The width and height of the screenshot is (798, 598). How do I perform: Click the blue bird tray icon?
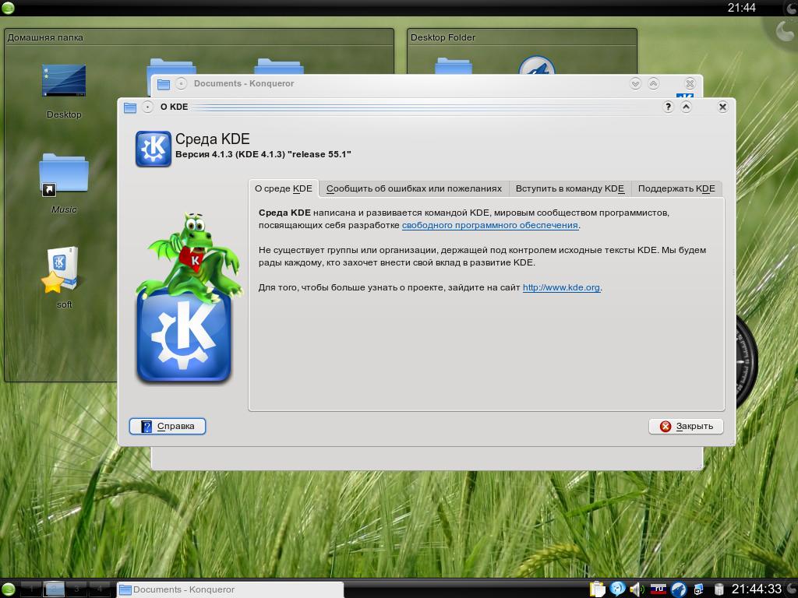[679, 589]
